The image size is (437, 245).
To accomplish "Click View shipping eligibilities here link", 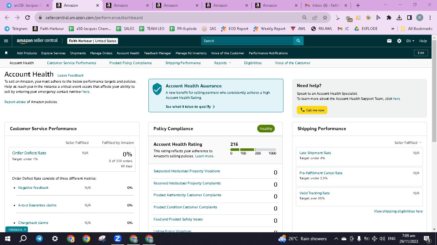I will (398, 211).
